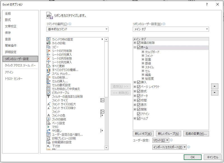Click the info icon next to リボンのユーザー設定
Viewport: 224px width, 163px height.
pos(164,24)
